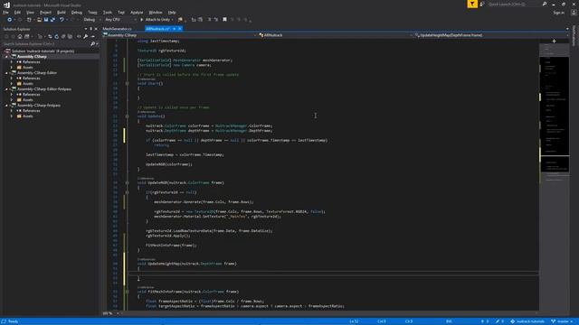Click the nuitrack-tutorials repository status item

[527, 321]
